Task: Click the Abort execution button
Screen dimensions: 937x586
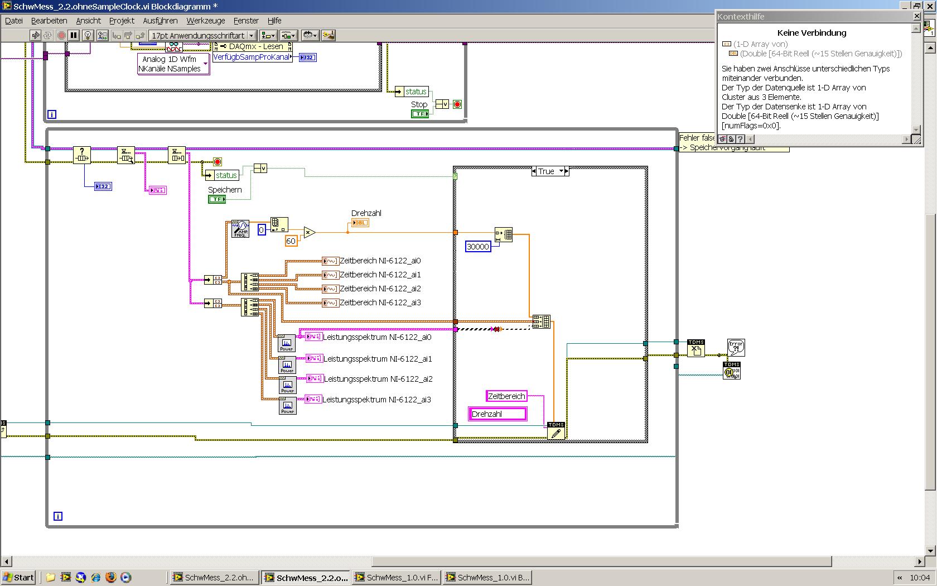Action: point(61,35)
